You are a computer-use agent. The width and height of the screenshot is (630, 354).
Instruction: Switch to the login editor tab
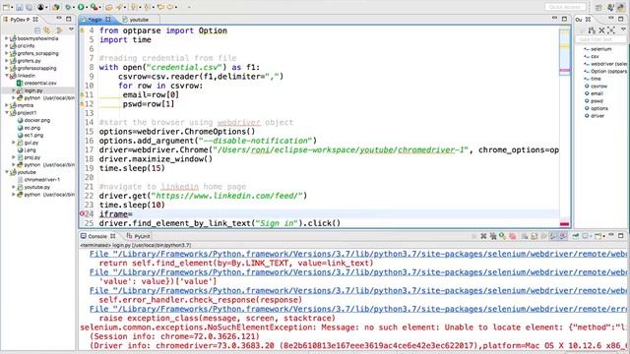click(95, 20)
